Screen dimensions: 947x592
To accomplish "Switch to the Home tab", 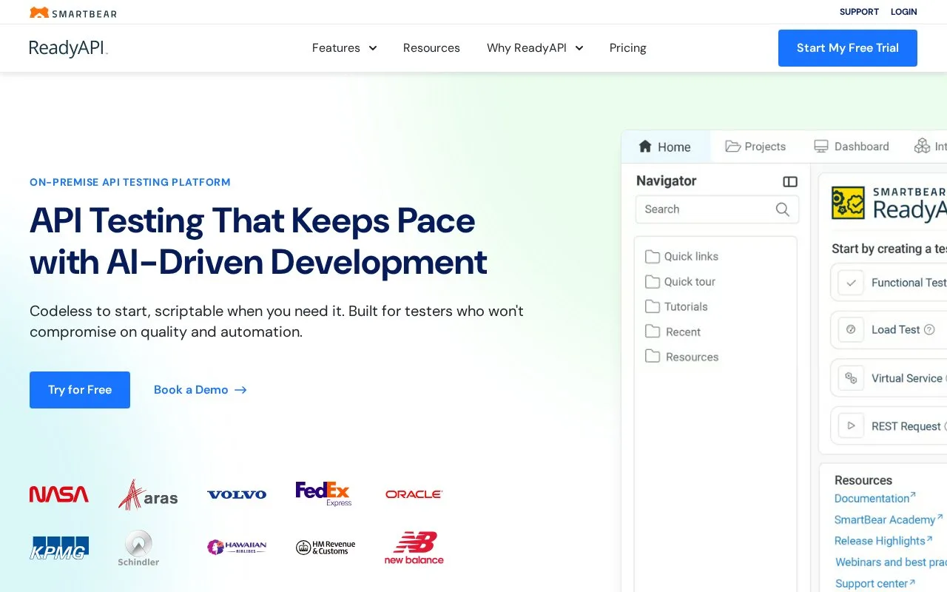I will tap(665, 147).
